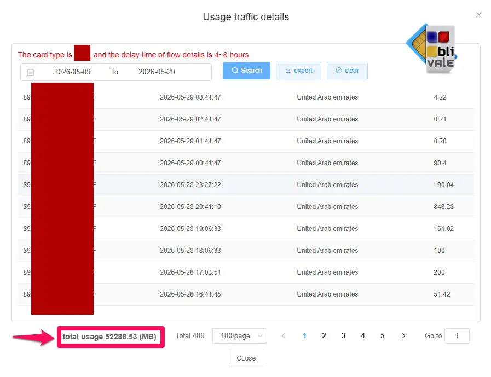
Task: Select usage value 0.28
Action: (440, 141)
